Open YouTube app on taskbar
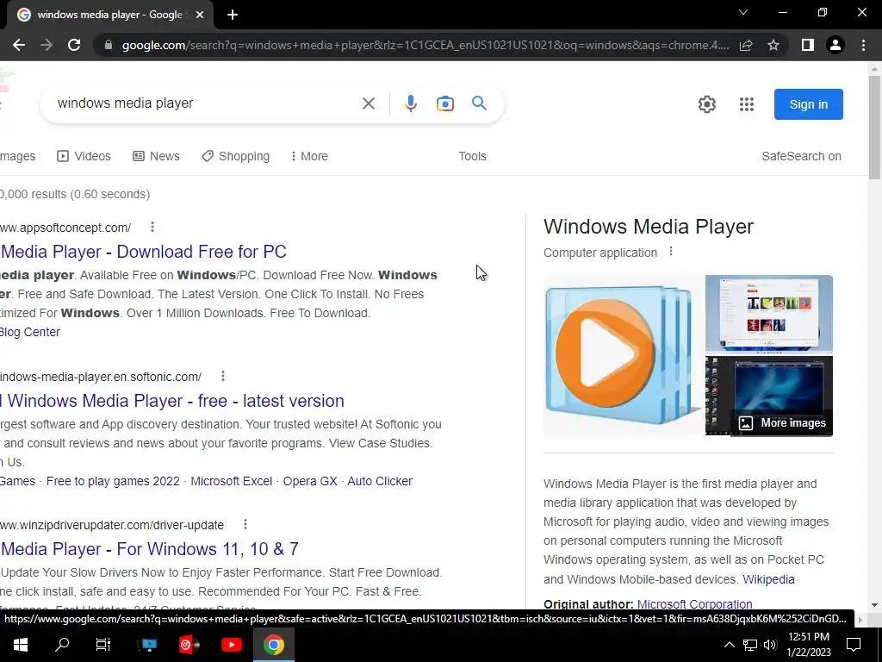 point(231,645)
